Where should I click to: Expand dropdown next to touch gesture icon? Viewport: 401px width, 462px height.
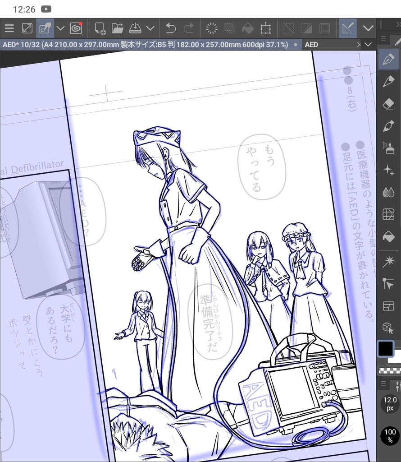pyautogui.click(x=61, y=28)
